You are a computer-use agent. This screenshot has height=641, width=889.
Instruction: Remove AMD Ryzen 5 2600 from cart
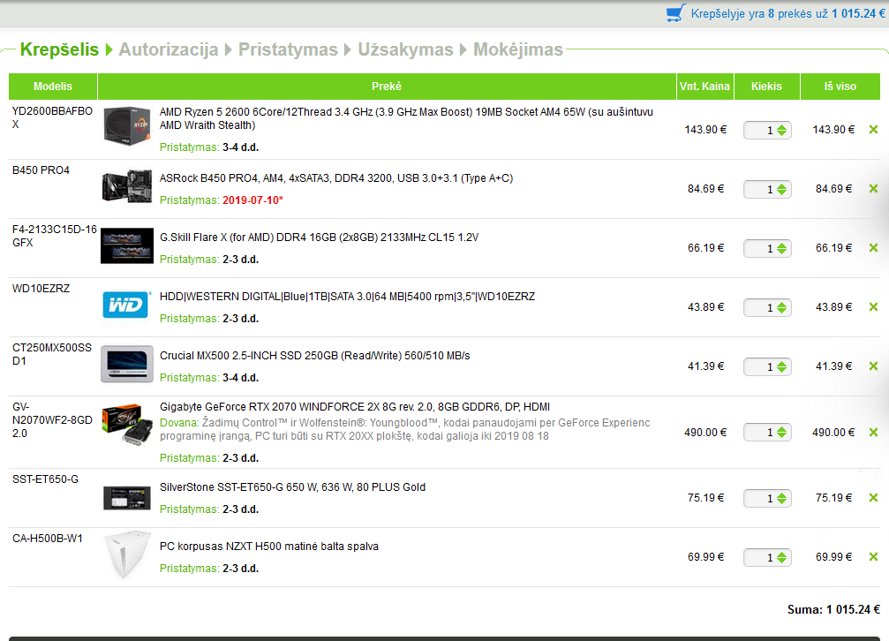coord(873,129)
